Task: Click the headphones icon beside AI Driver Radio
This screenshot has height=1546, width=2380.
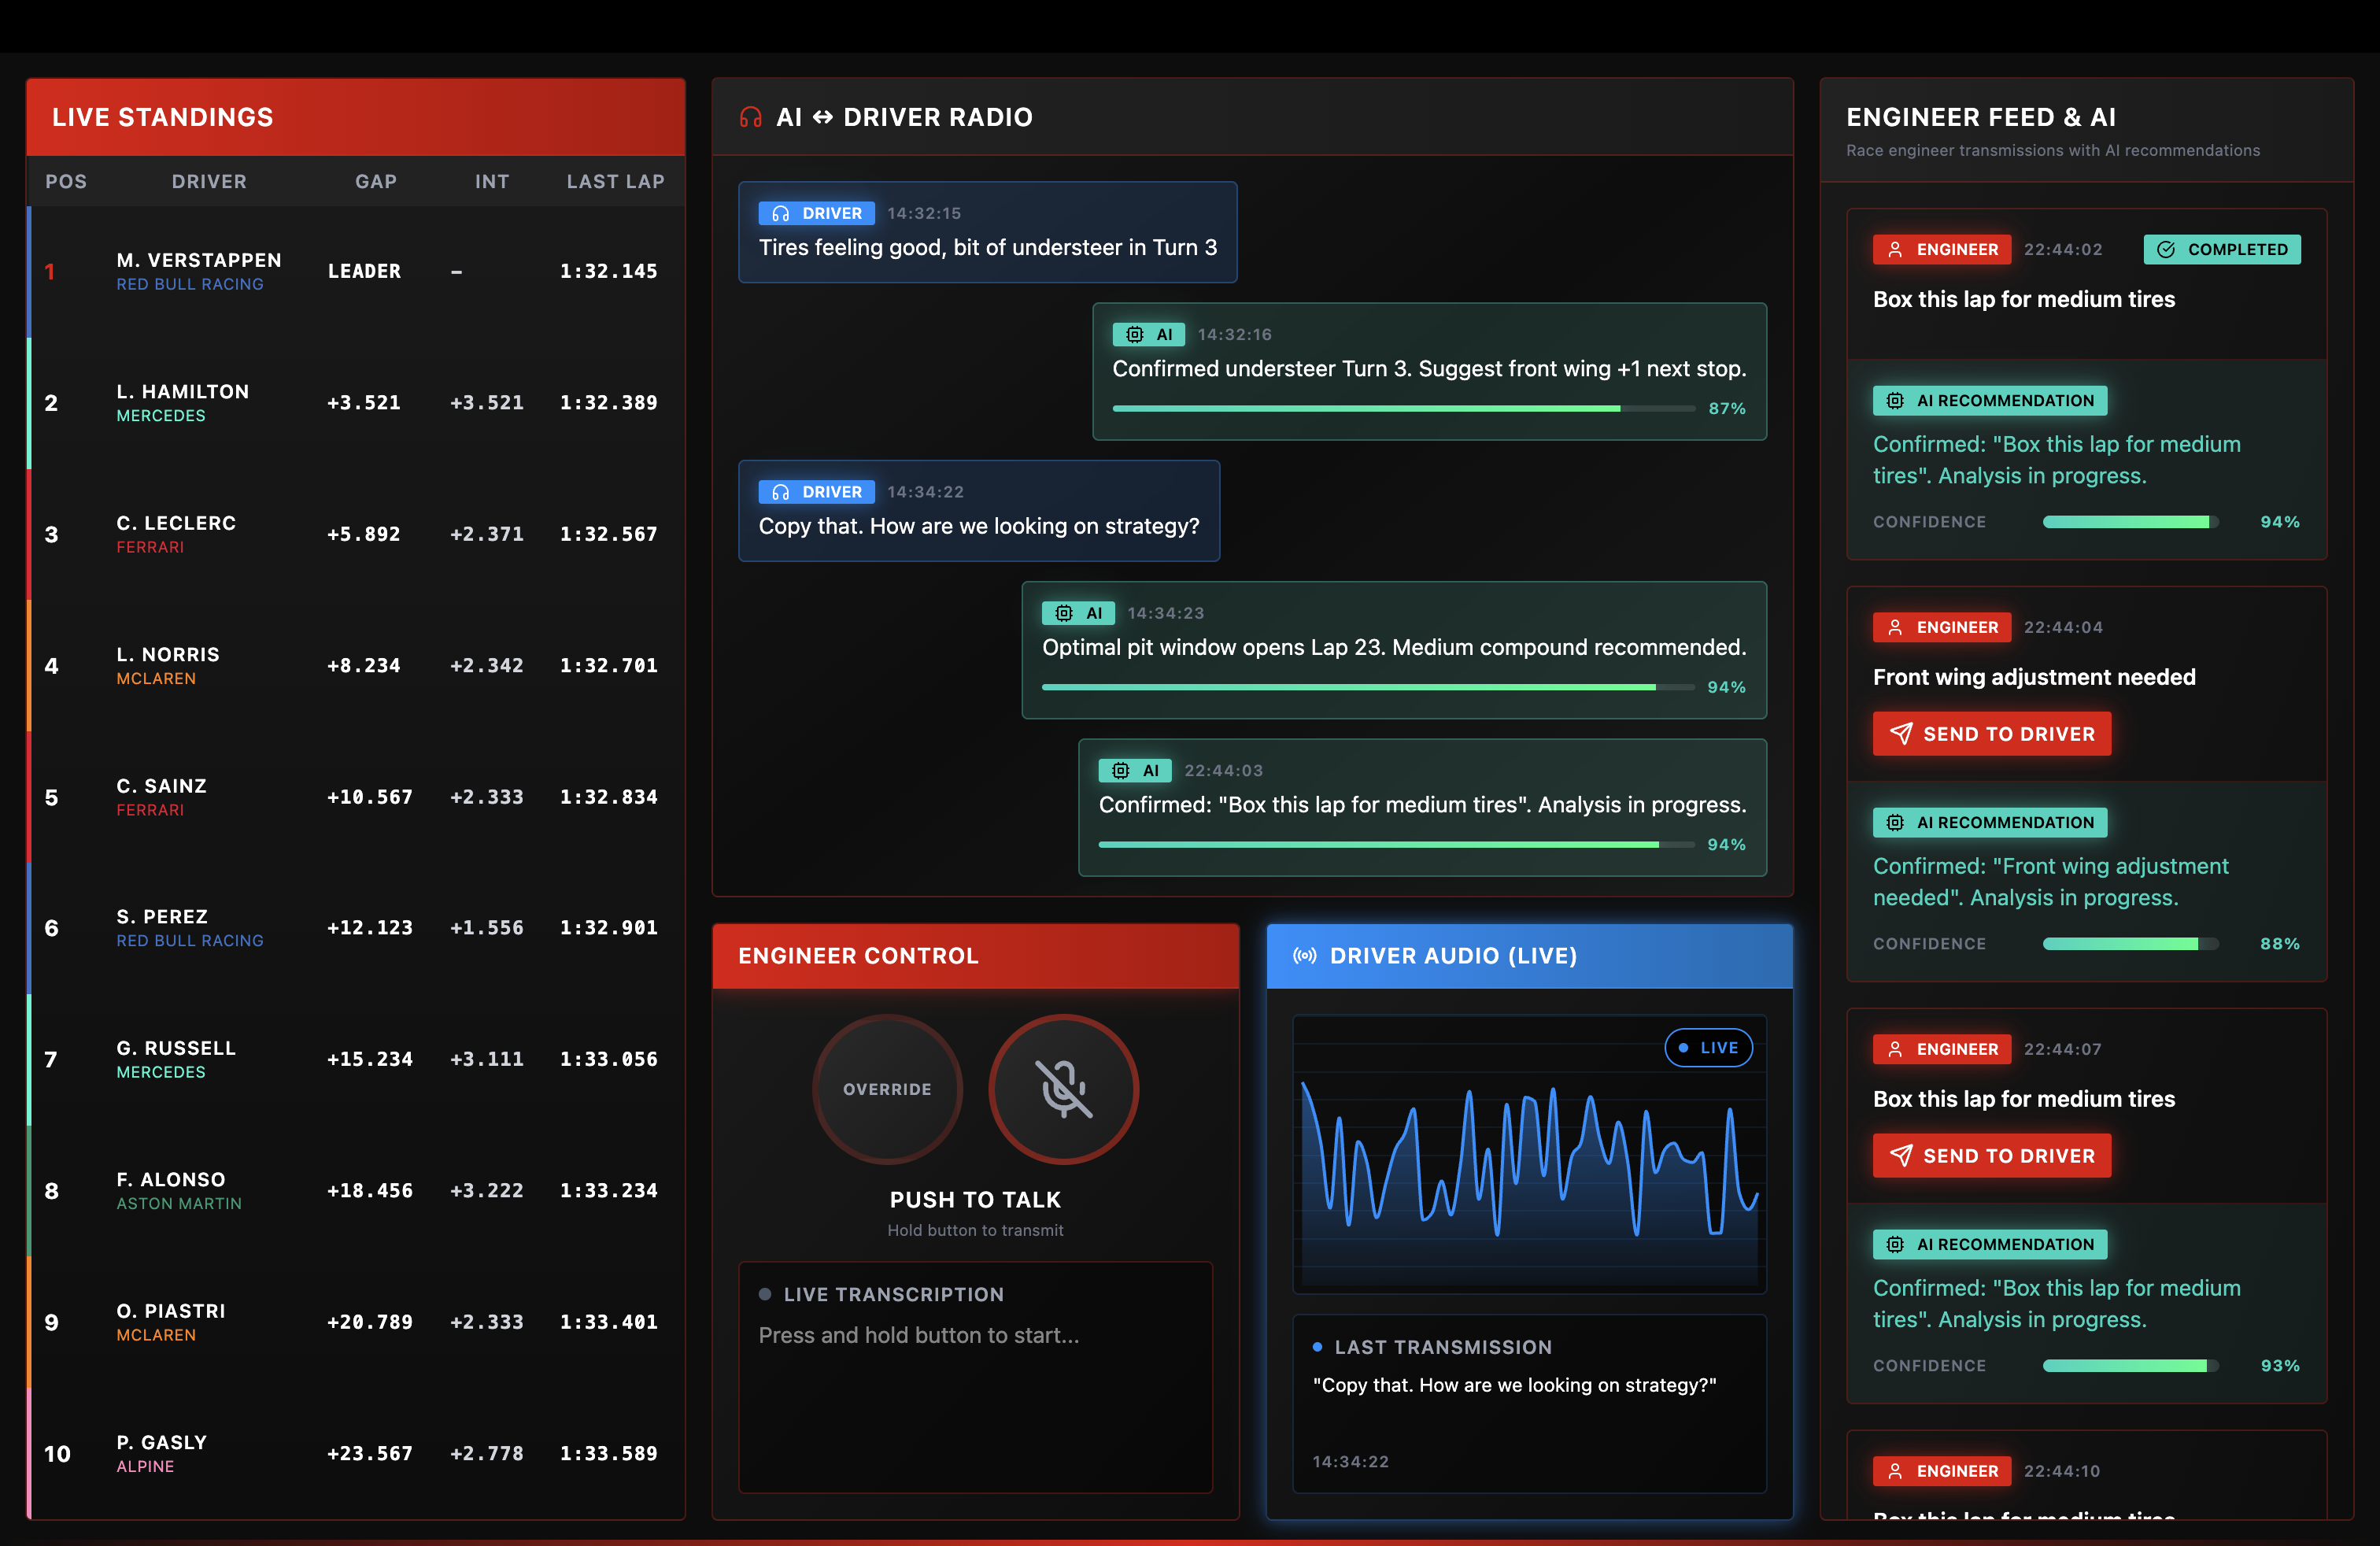Action: coord(750,117)
